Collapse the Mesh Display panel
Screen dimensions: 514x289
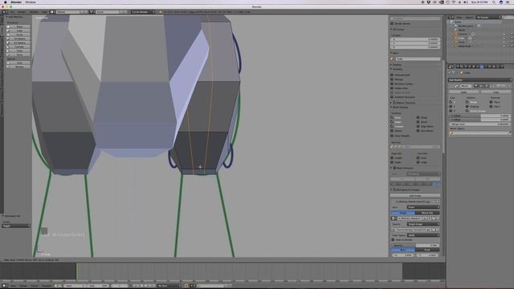coord(391,107)
